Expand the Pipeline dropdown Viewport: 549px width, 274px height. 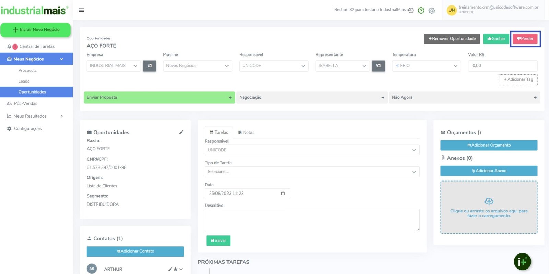point(197,66)
